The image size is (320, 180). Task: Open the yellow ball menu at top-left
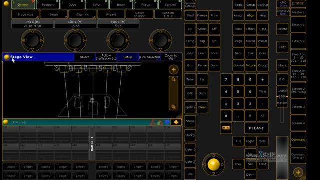click(6, 3)
